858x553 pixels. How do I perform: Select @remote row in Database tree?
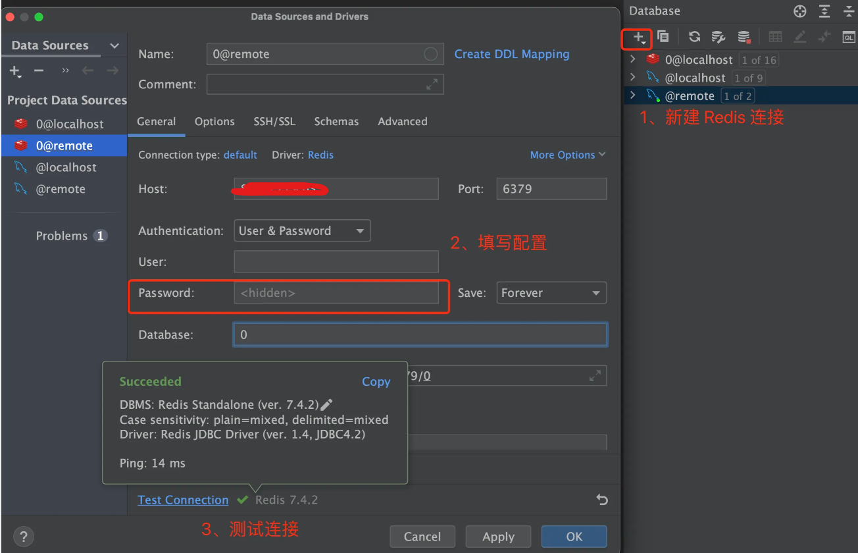point(741,96)
